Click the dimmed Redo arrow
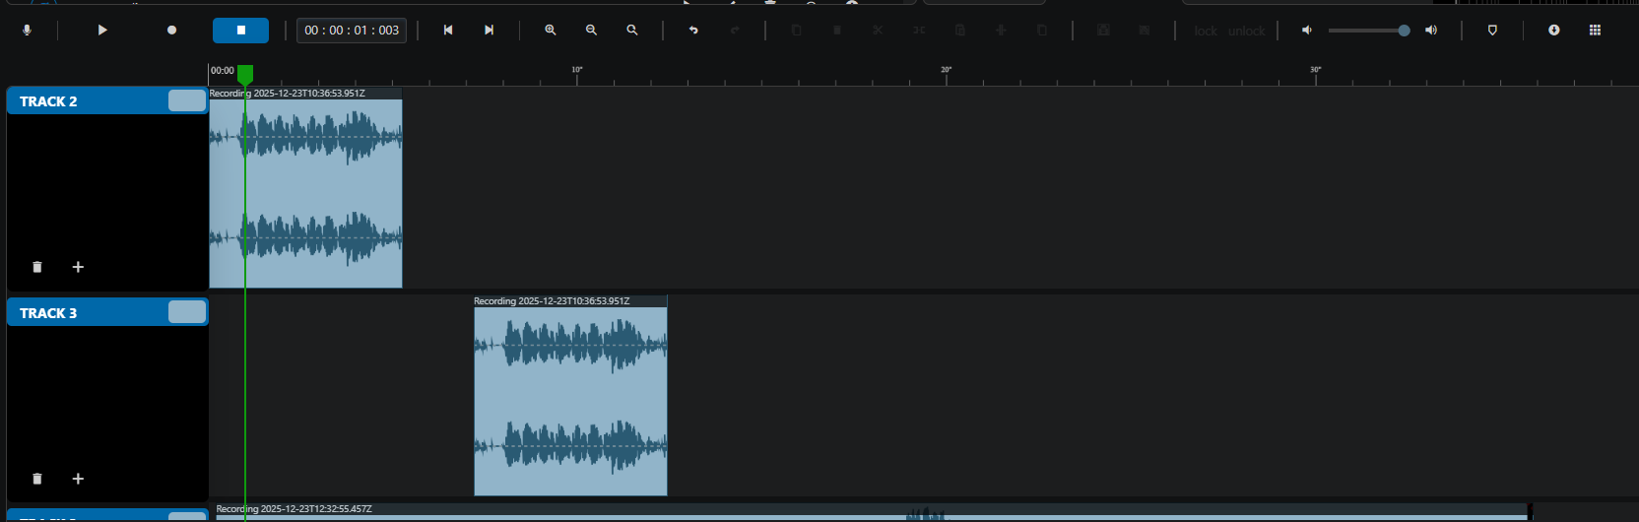Viewport: 1639px width, 522px height. (735, 31)
